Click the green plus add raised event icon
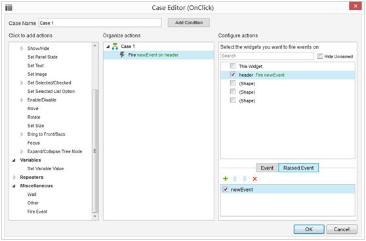The width and height of the screenshot is (366, 241). (x=225, y=179)
